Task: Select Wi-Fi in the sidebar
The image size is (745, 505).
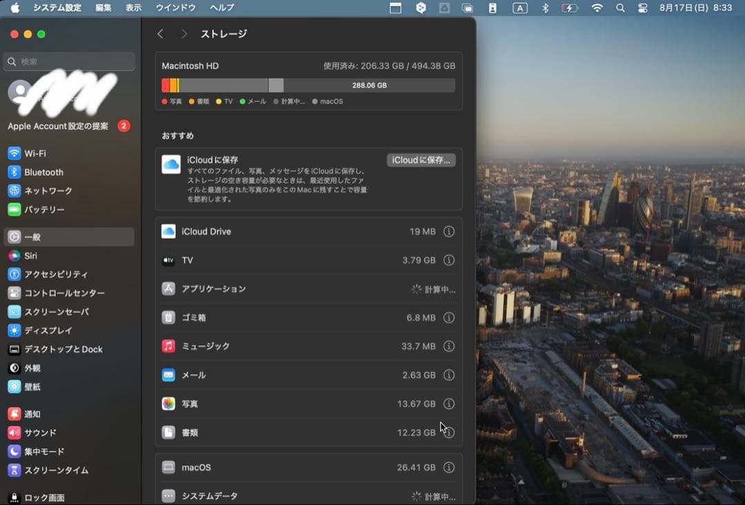Action: tap(34, 154)
